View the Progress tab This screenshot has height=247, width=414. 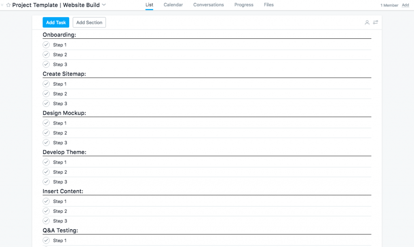tap(243, 4)
